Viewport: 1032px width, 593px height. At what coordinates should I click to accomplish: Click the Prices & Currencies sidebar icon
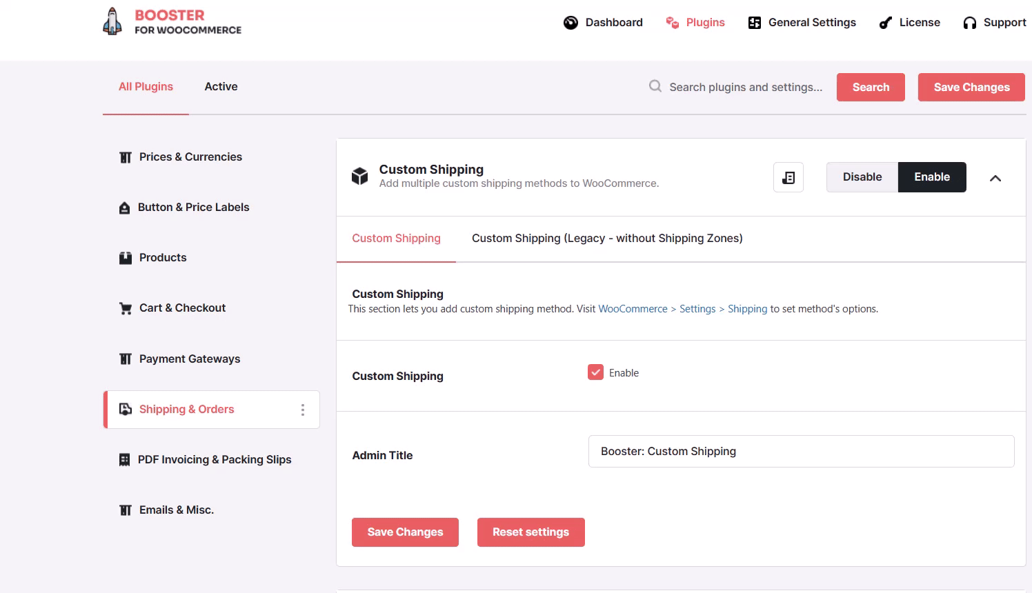coord(126,157)
